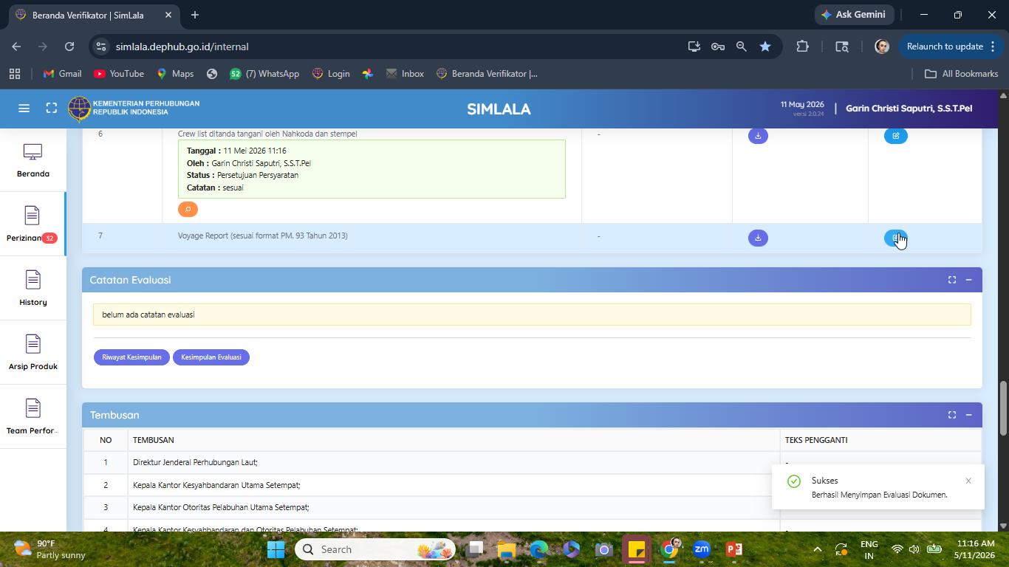1009x567 pixels.
Task: Select 'Direktur Jenderal Perhubungan Laut;' row
Action: (x=532, y=462)
